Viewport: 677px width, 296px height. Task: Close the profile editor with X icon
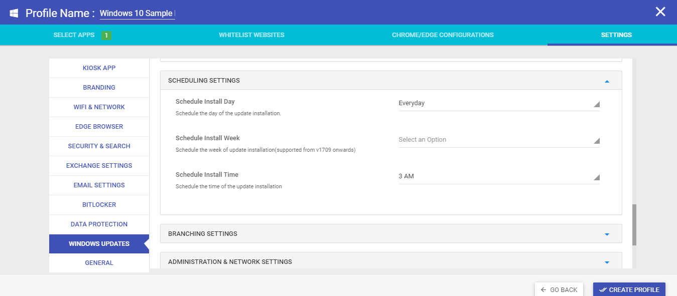click(x=660, y=12)
